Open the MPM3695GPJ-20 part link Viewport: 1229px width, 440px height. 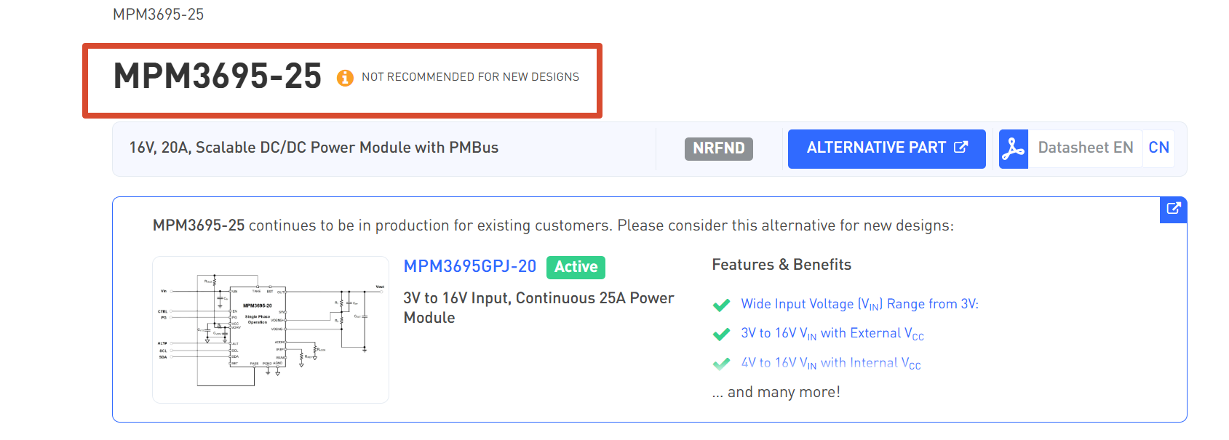[x=470, y=267]
